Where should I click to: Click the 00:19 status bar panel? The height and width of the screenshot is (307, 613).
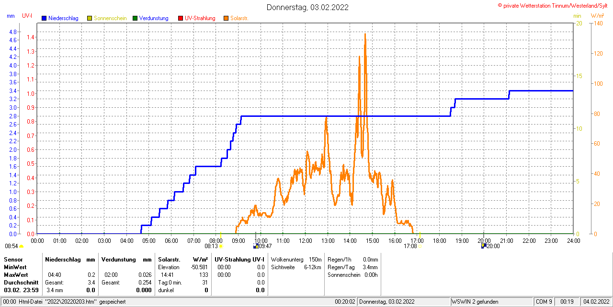point(568,302)
